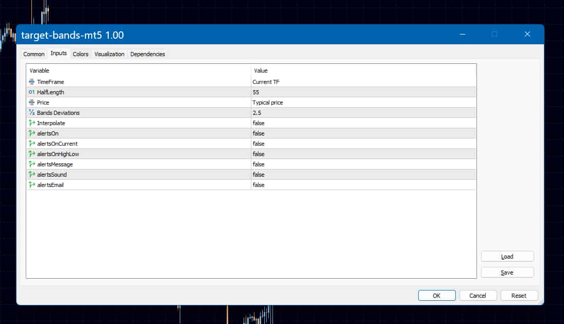The height and width of the screenshot is (324, 564).
Task: Change the alertsOnHighLow false value
Action: (363, 154)
